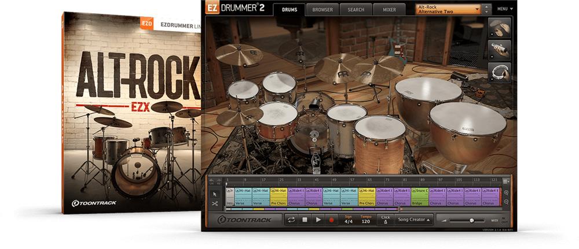Select the green Bridge song block
The height and width of the screenshot is (249, 579).
point(420,196)
